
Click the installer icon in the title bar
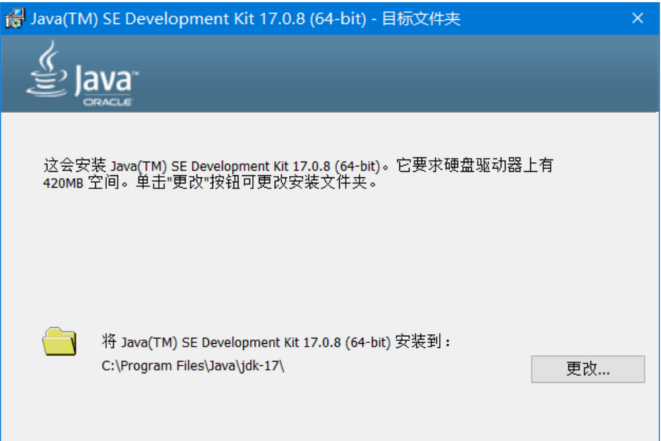click(x=15, y=19)
